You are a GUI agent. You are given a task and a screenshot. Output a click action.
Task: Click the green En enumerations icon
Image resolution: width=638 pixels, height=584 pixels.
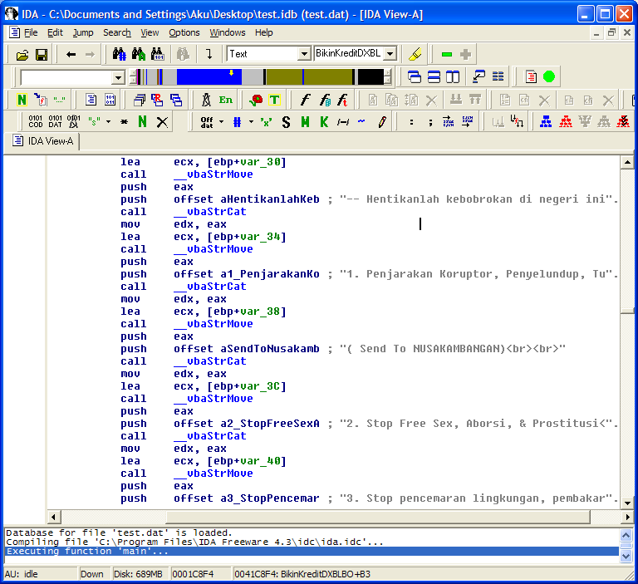[225, 100]
